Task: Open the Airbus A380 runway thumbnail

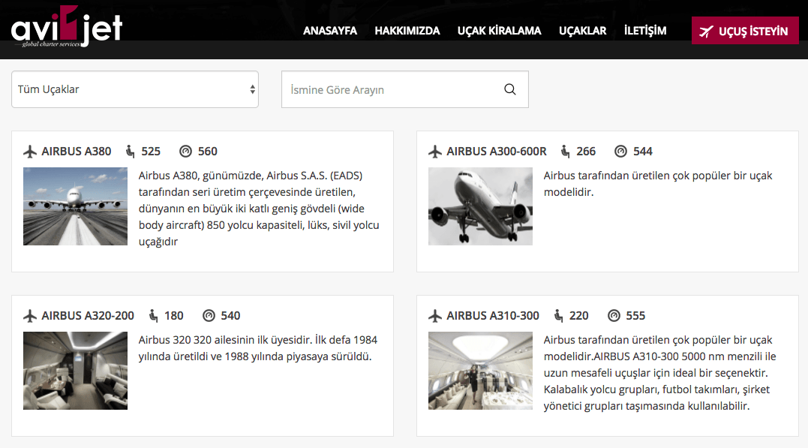Action: tap(75, 206)
